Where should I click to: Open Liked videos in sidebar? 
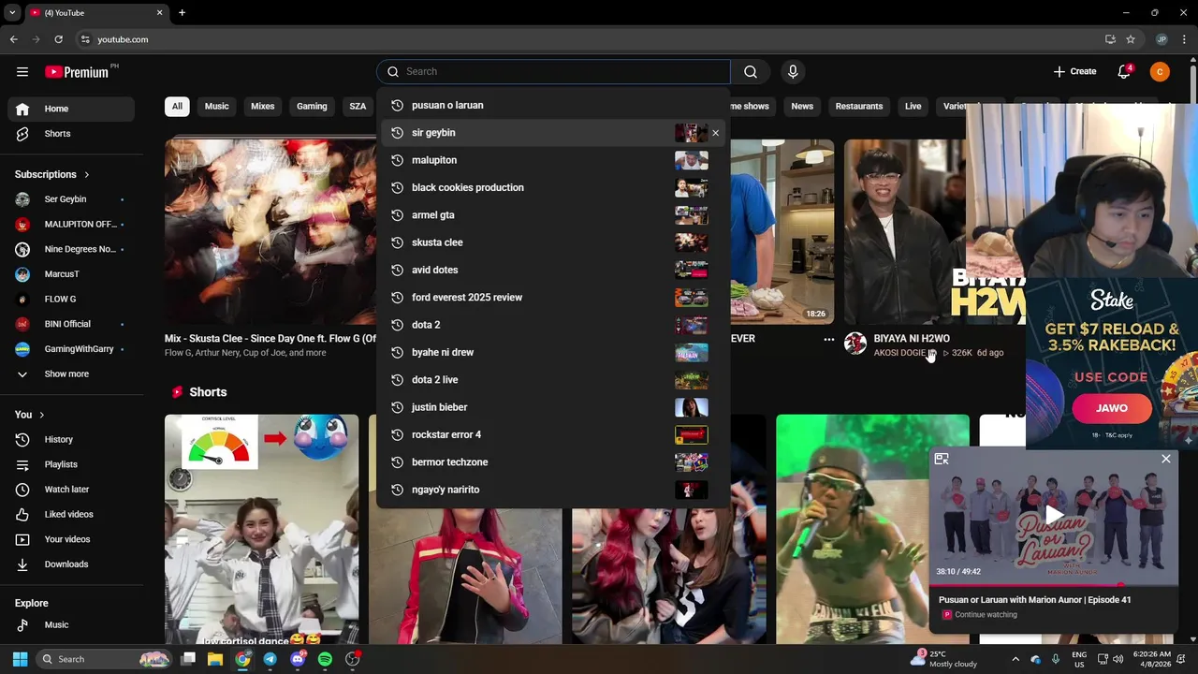[x=71, y=514]
